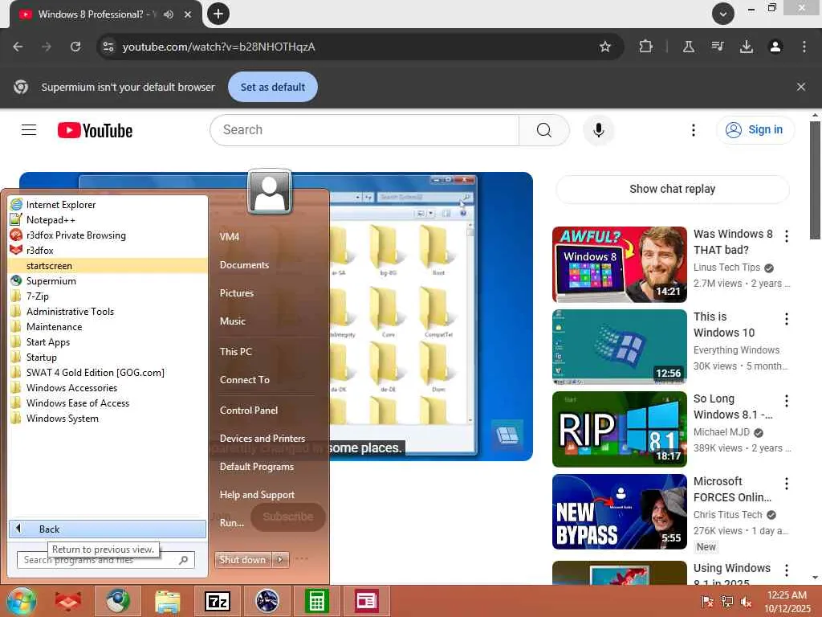
Task: Open the browser media controls icon
Action: (x=718, y=47)
